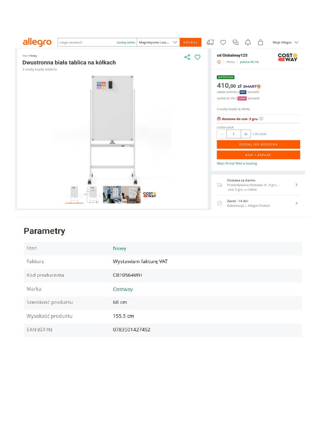
Task: Share this offer via share icon
Action: 187,57
